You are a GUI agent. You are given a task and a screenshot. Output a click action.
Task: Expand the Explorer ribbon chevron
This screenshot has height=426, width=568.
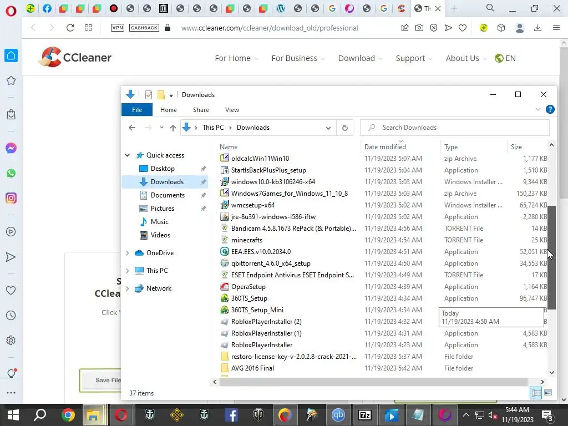coord(538,109)
